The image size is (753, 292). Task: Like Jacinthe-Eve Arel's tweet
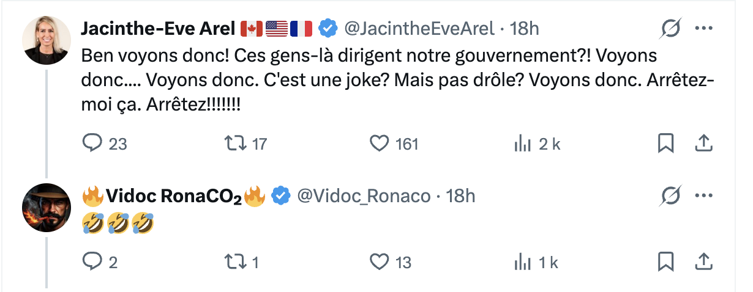pos(380,144)
